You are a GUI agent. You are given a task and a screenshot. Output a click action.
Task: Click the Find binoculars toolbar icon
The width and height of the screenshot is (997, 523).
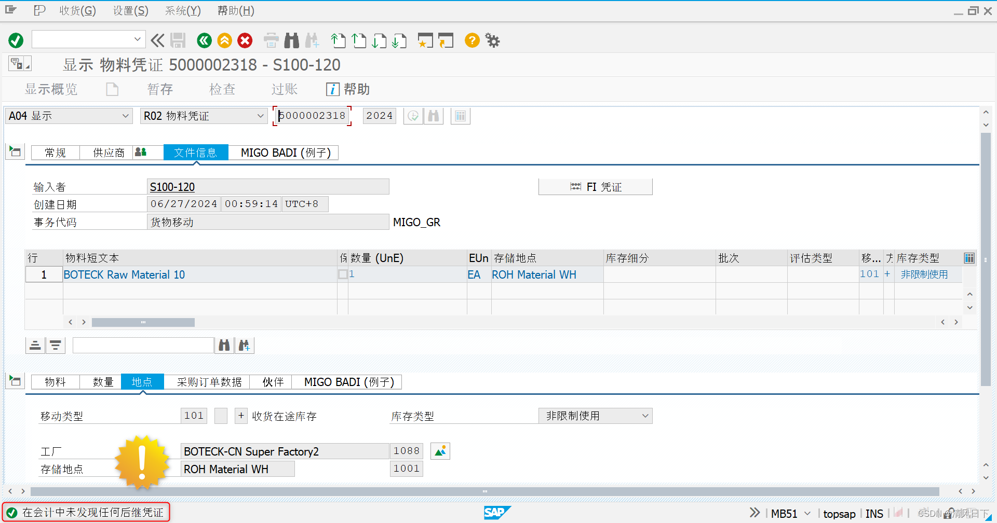[x=292, y=40]
